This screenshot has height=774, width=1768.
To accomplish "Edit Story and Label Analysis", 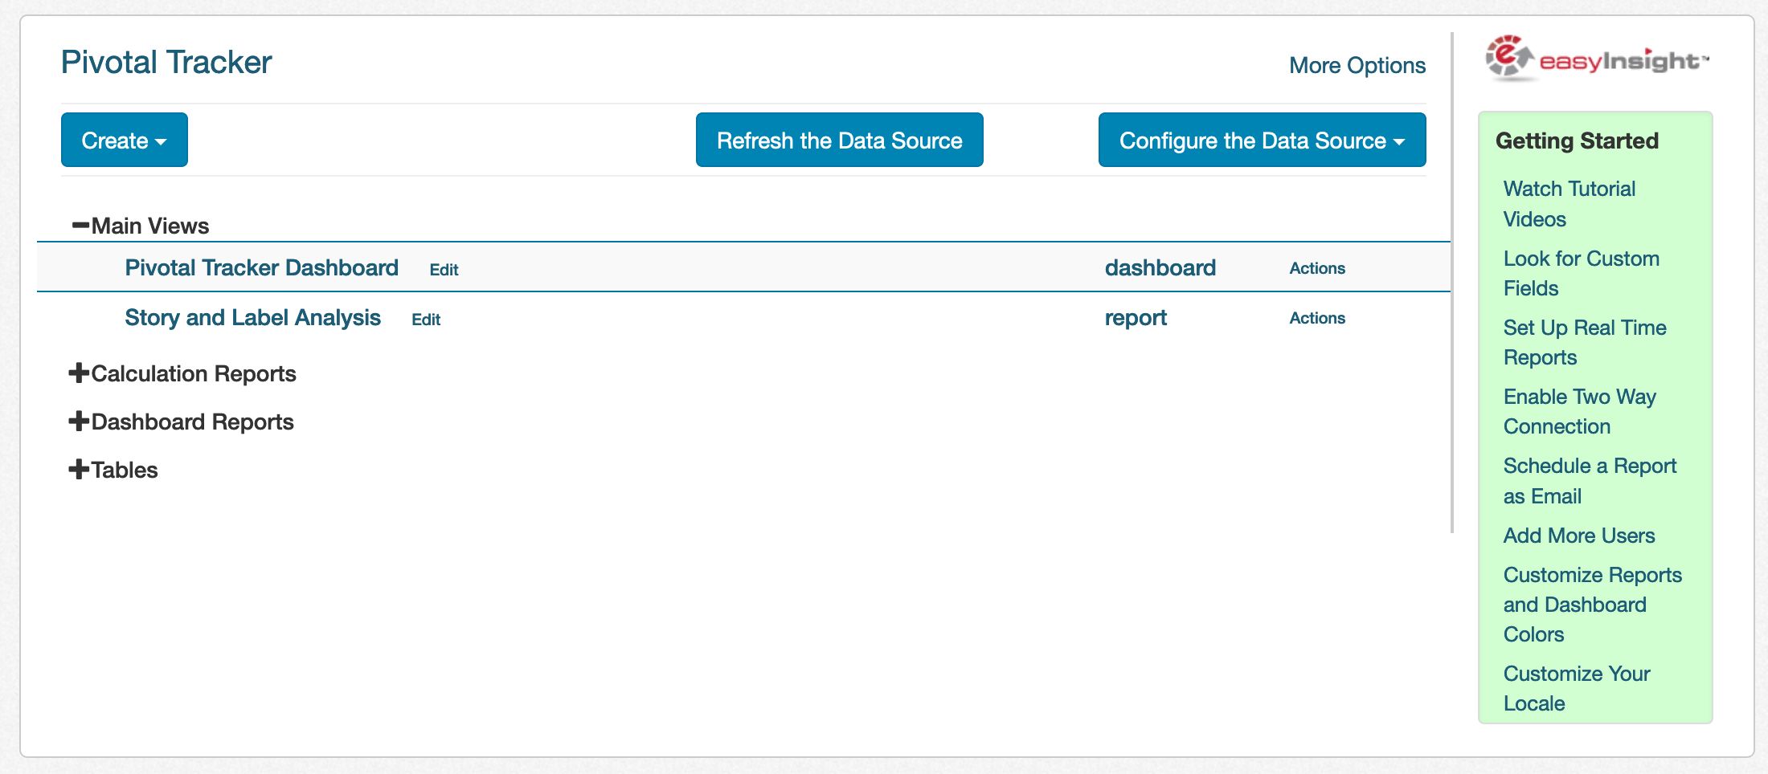I will [x=426, y=320].
